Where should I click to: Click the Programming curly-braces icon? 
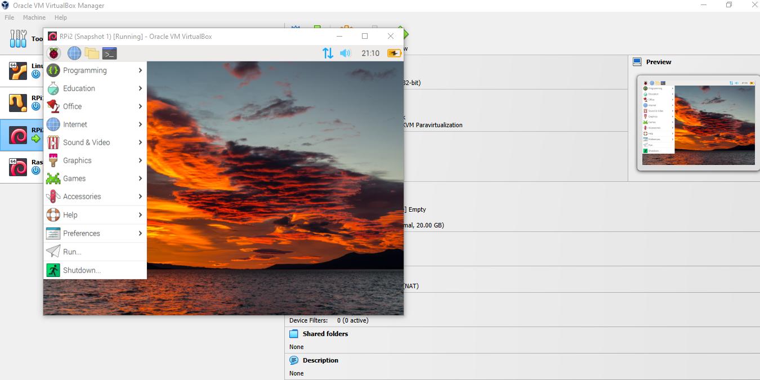[52, 70]
